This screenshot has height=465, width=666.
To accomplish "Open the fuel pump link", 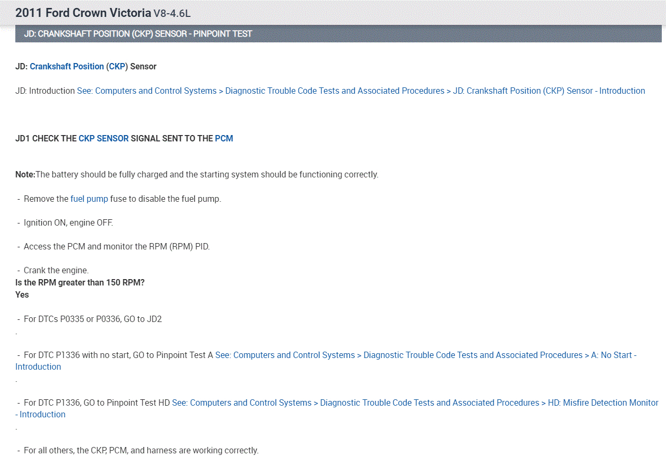I will pyautogui.click(x=89, y=199).
